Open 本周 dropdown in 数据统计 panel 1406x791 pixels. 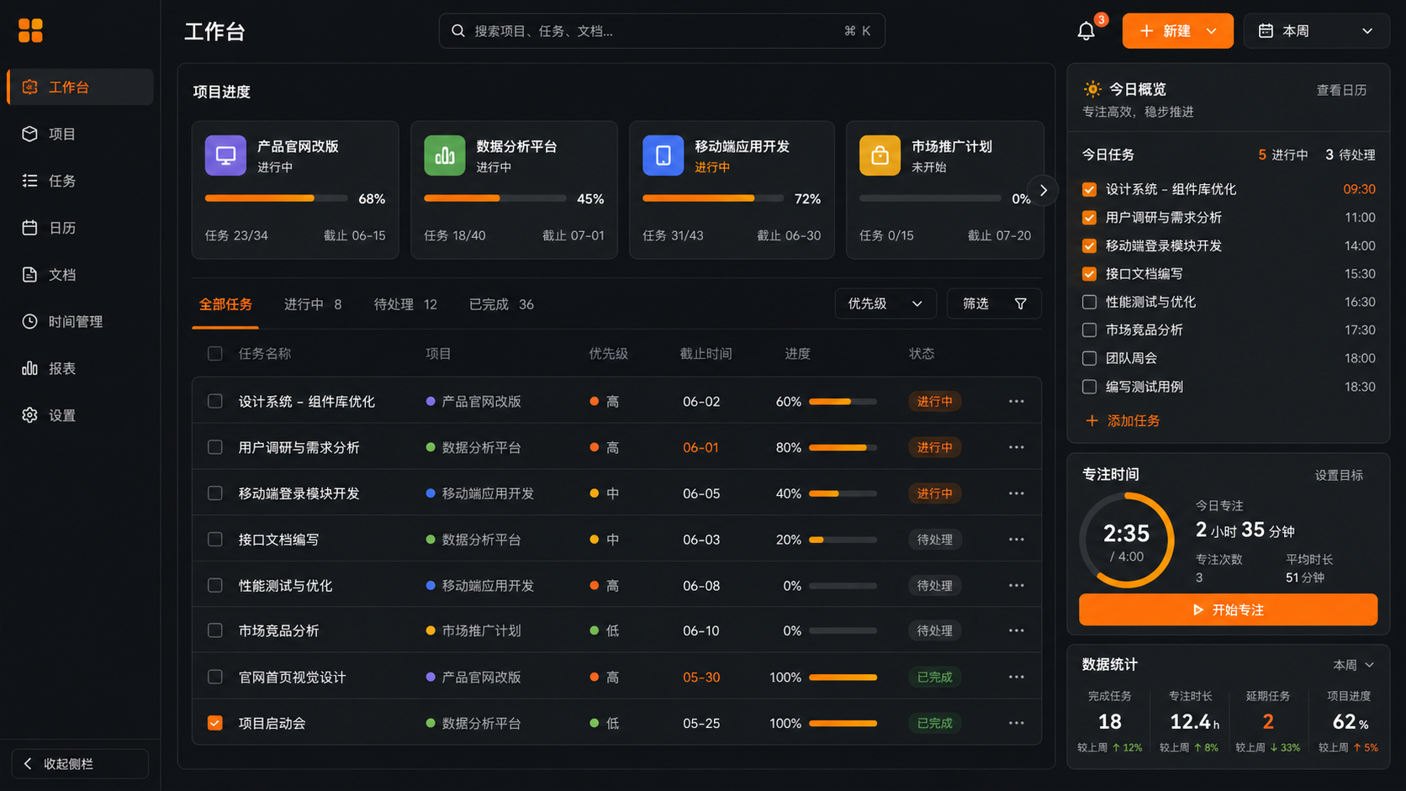[x=1354, y=665]
